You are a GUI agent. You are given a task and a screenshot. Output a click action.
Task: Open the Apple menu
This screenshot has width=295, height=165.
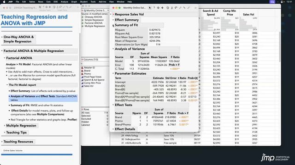click(4, 2)
